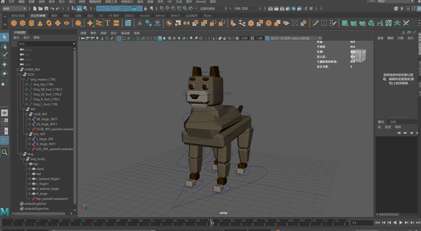Open the ACES 1.0 SDR-video view transform dropdown
The image size is (421, 231).
(x=295, y=38)
